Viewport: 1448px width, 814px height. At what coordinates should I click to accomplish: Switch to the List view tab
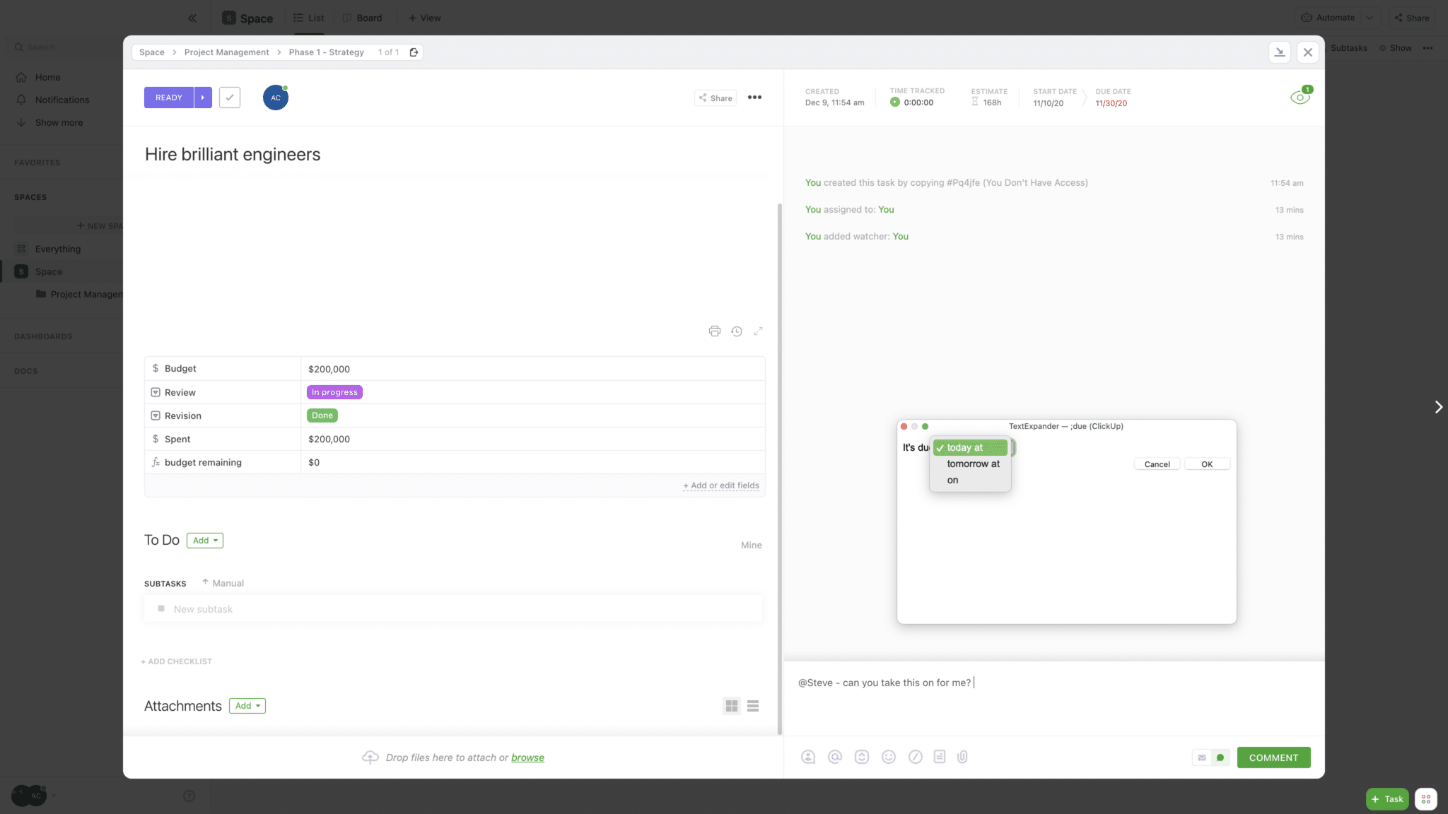(x=309, y=18)
